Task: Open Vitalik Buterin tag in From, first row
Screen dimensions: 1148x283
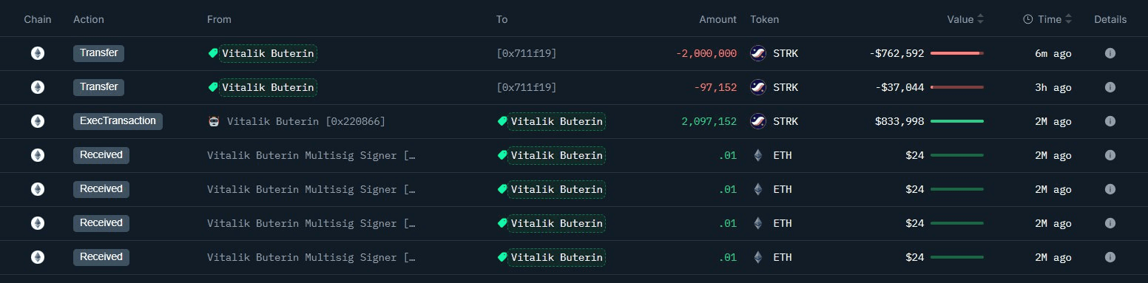Action: (263, 53)
